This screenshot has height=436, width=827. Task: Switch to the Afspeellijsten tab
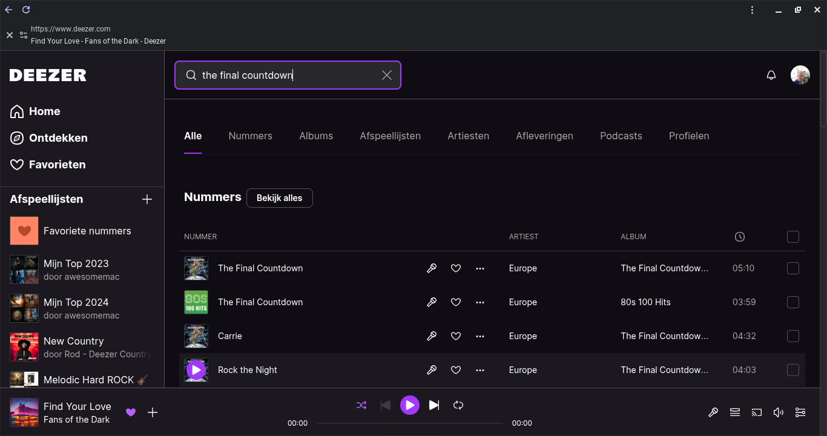[390, 136]
